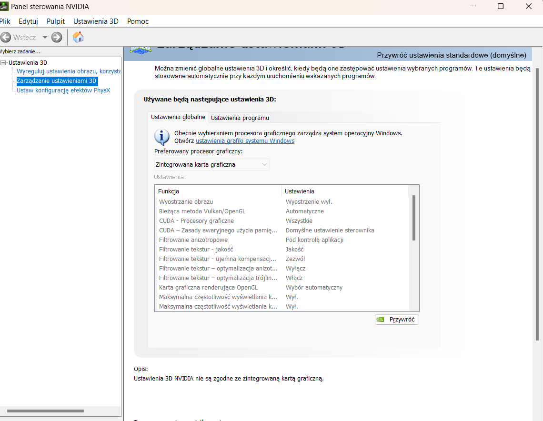Select CUDA – Zasady awaryjnego użycia pamięci row

pos(282,230)
